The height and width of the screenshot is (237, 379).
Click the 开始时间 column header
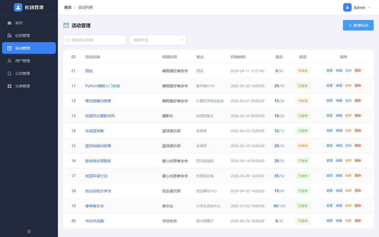238,57
